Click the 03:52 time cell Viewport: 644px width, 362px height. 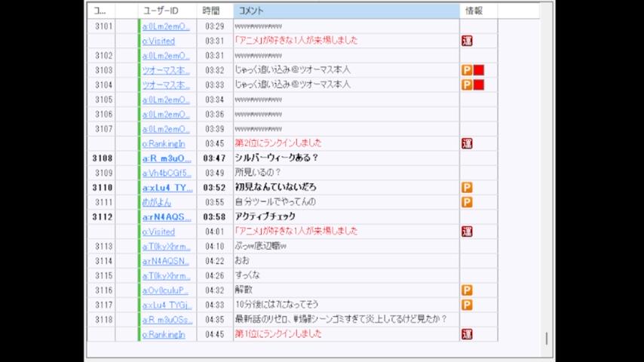[x=214, y=188]
